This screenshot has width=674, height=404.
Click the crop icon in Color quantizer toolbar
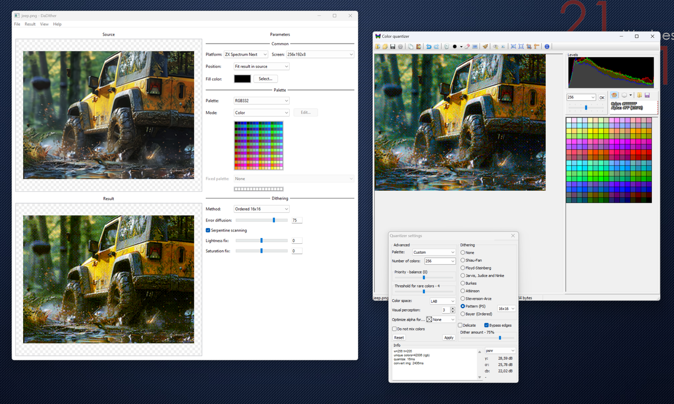pos(529,46)
